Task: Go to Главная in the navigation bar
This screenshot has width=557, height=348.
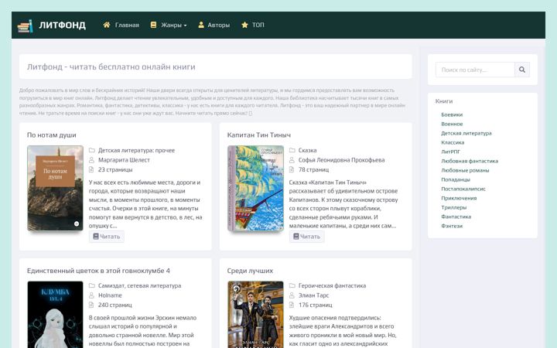Action: pyautogui.click(x=127, y=26)
